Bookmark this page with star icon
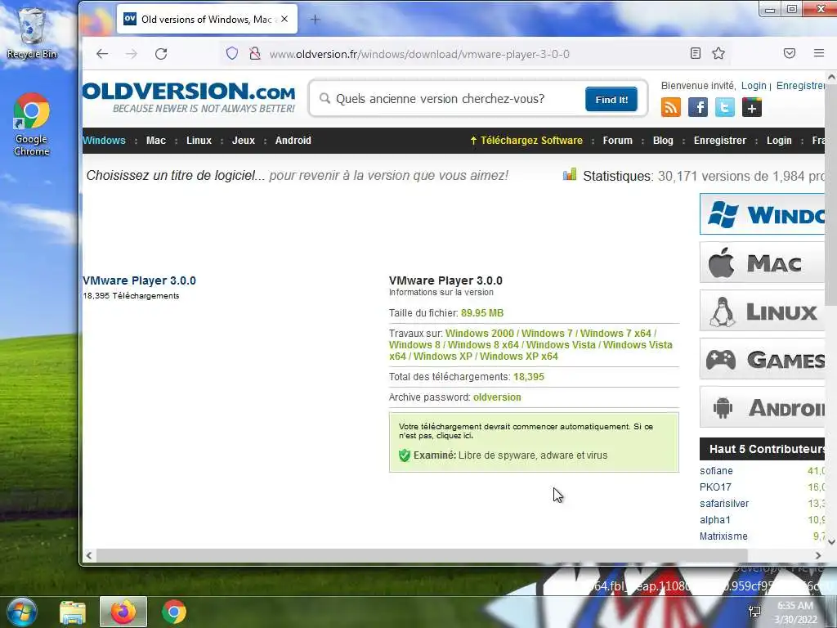 (x=718, y=53)
